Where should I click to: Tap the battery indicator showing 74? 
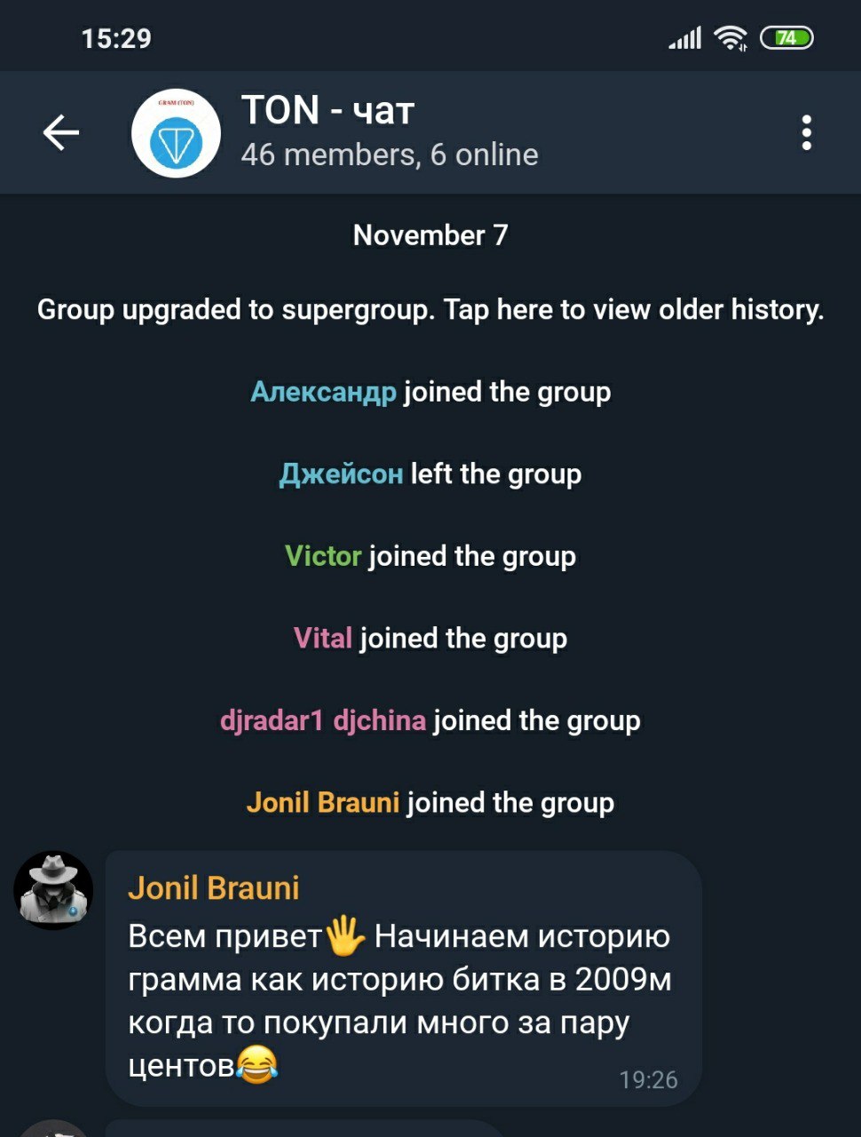click(x=787, y=38)
